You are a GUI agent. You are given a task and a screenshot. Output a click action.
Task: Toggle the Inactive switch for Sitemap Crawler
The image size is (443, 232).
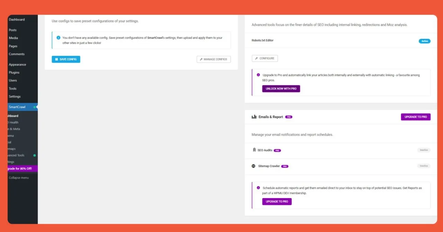(x=424, y=166)
